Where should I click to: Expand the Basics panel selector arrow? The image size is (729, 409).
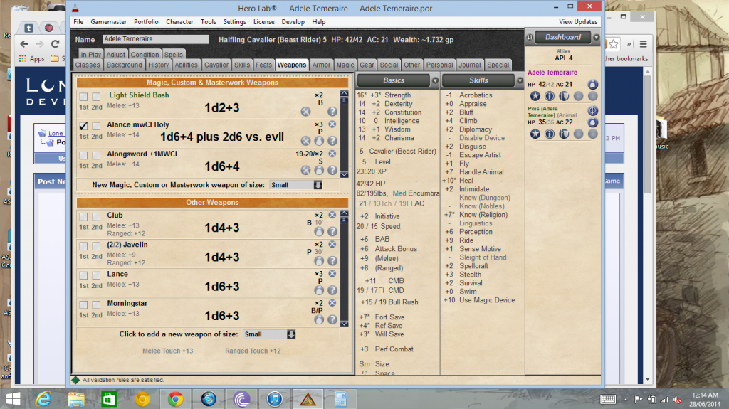435,80
